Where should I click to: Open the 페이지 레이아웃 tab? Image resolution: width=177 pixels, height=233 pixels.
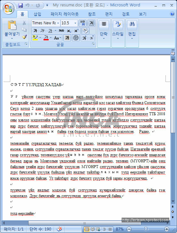tap(65, 14)
